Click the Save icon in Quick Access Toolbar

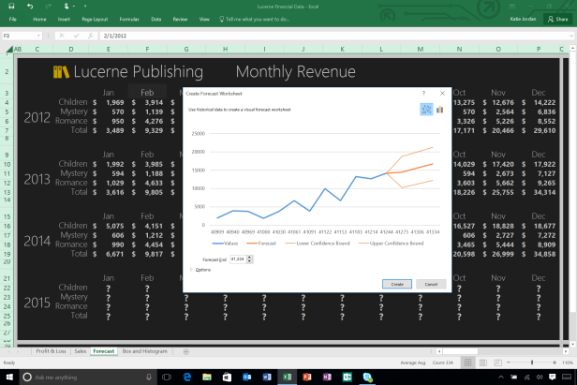point(11,6)
